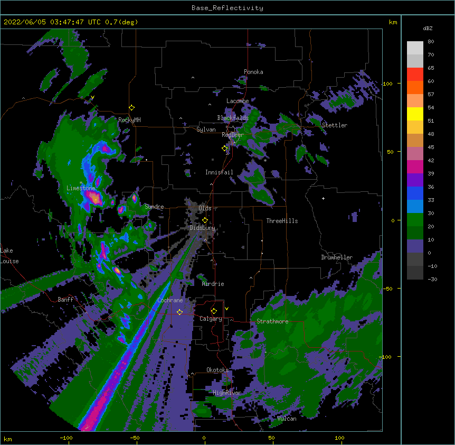
Task: Click the 50 tick on the vertical axis
Action: (x=390, y=152)
